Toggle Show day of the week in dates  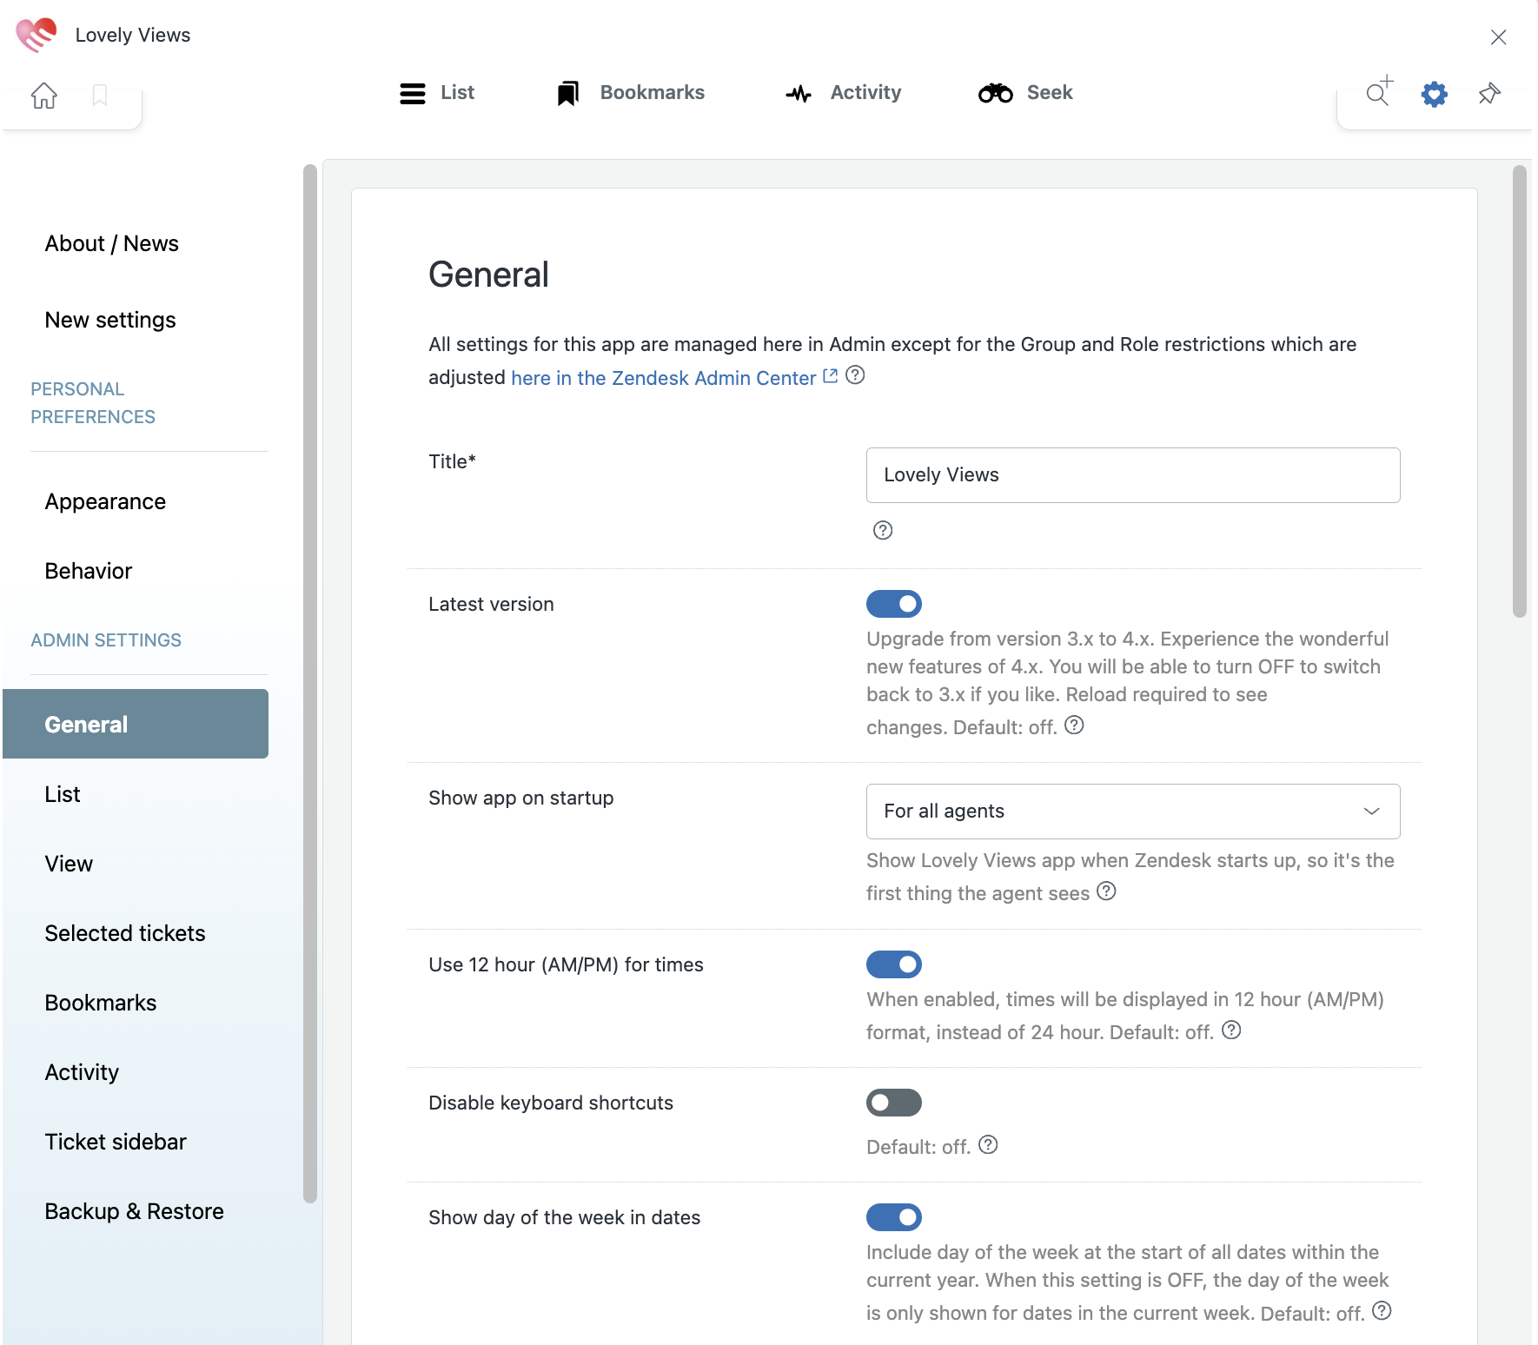894,1217
